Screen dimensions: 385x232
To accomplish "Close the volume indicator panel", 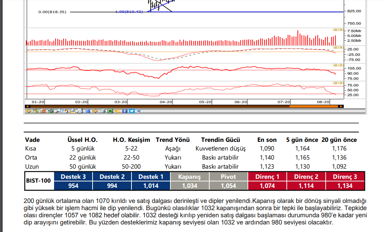I will click(341, 30).
